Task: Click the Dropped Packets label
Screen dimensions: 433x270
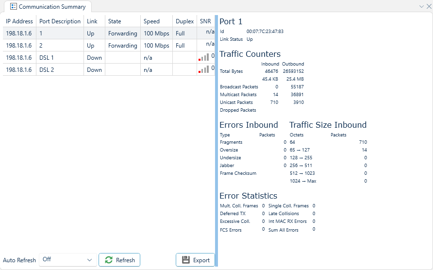Action: click(x=238, y=110)
